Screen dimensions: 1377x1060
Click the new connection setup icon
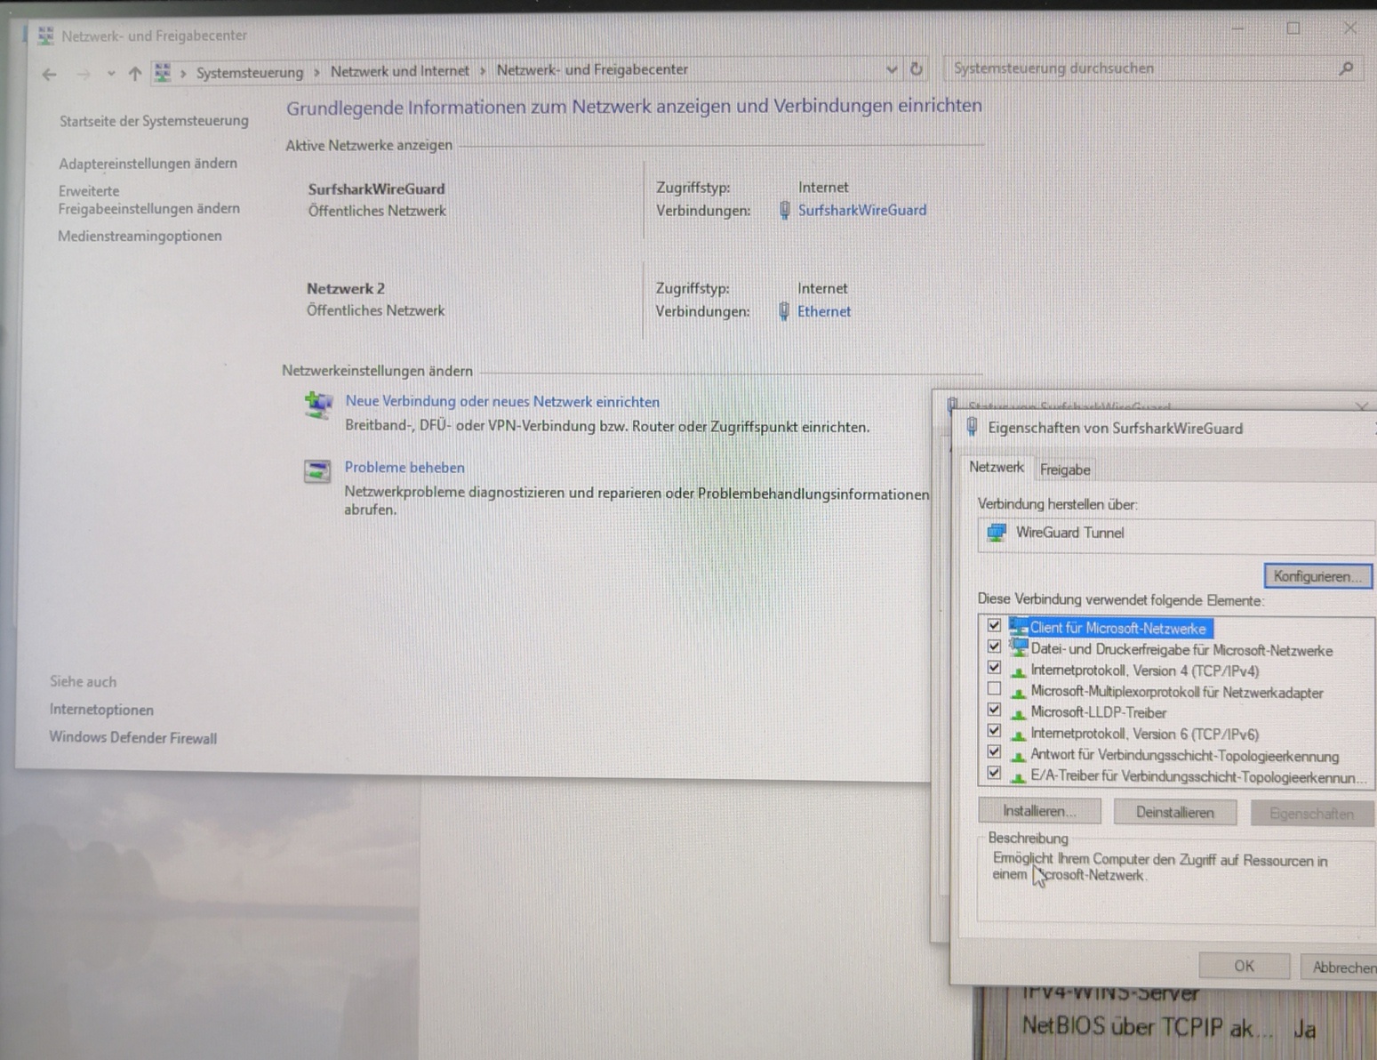pos(318,405)
